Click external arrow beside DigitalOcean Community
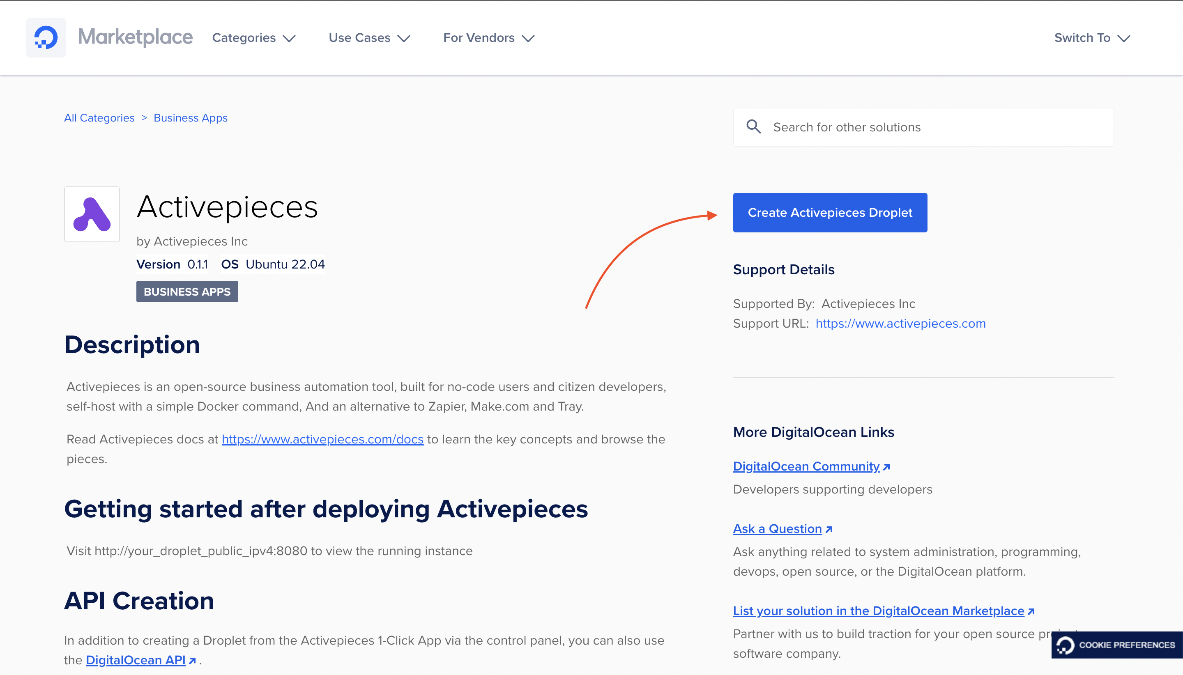This screenshot has width=1183, height=675. pos(887,467)
